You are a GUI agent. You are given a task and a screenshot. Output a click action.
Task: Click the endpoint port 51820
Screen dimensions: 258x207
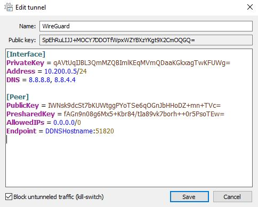[x=104, y=131]
